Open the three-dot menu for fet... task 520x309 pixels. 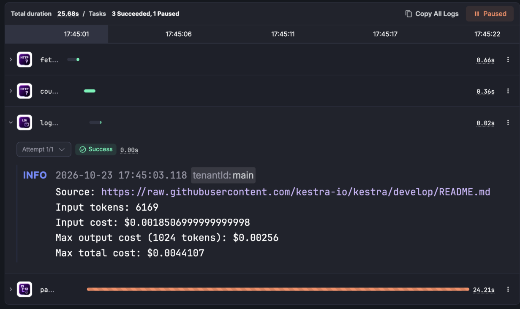pyautogui.click(x=508, y=60)
